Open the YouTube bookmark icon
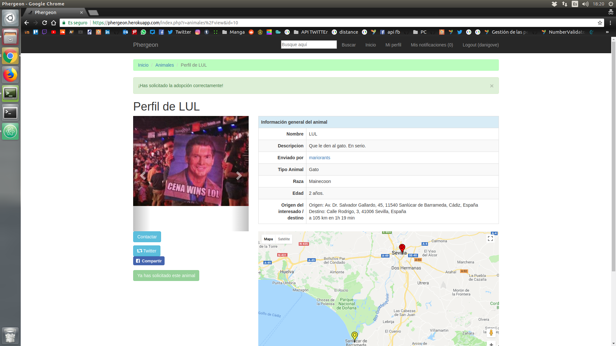The image size is (616, 346). click(x=54, y=32)
